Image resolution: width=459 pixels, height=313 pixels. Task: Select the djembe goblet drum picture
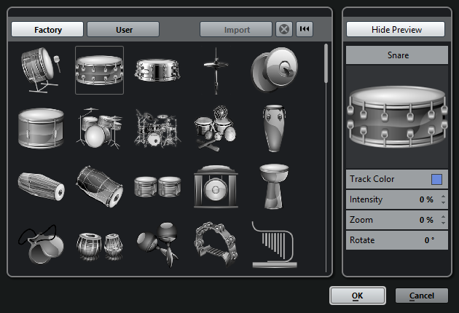(x=274, y=186)
